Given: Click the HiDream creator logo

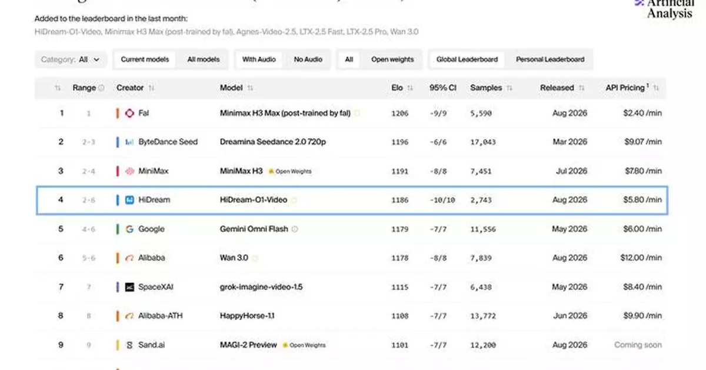Looking at the screenshot, I should point(129,200).
